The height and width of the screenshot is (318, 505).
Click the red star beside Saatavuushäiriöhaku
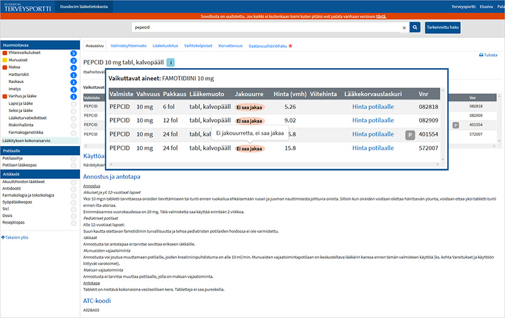(x=290, y=46)
